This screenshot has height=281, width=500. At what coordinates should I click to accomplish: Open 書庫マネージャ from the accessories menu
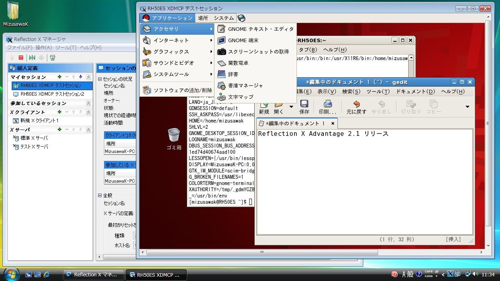pos(255,85)
